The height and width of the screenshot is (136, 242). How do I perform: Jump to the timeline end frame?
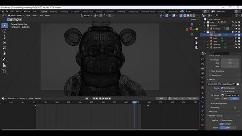coord(110,98)
